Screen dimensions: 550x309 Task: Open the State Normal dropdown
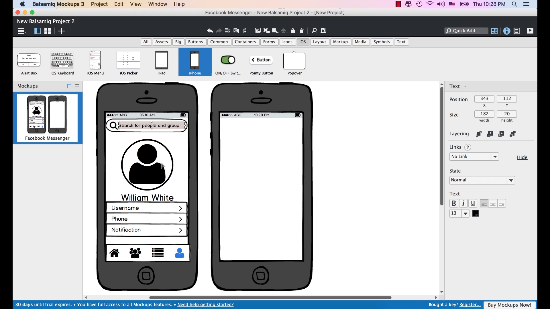482,180
